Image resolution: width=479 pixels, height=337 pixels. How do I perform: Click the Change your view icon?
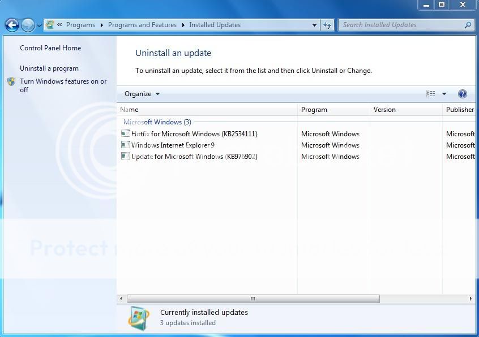431,94
